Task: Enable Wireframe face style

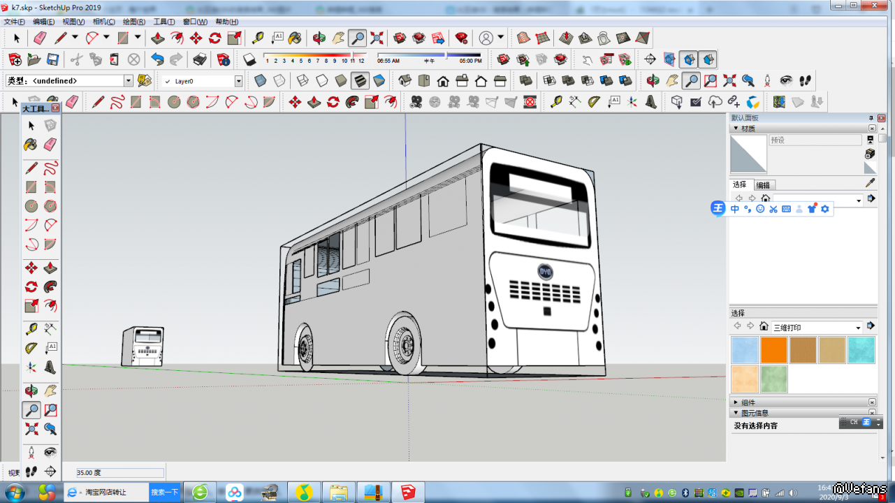Action: (x=303, y=80)
